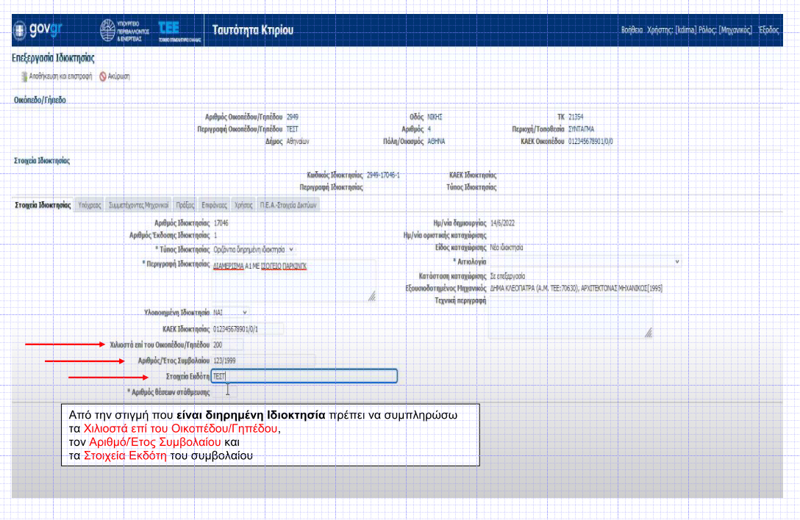Expand the Αιτιολογία dropdown
The image size is (800, 520).
[x=585, y=261]
